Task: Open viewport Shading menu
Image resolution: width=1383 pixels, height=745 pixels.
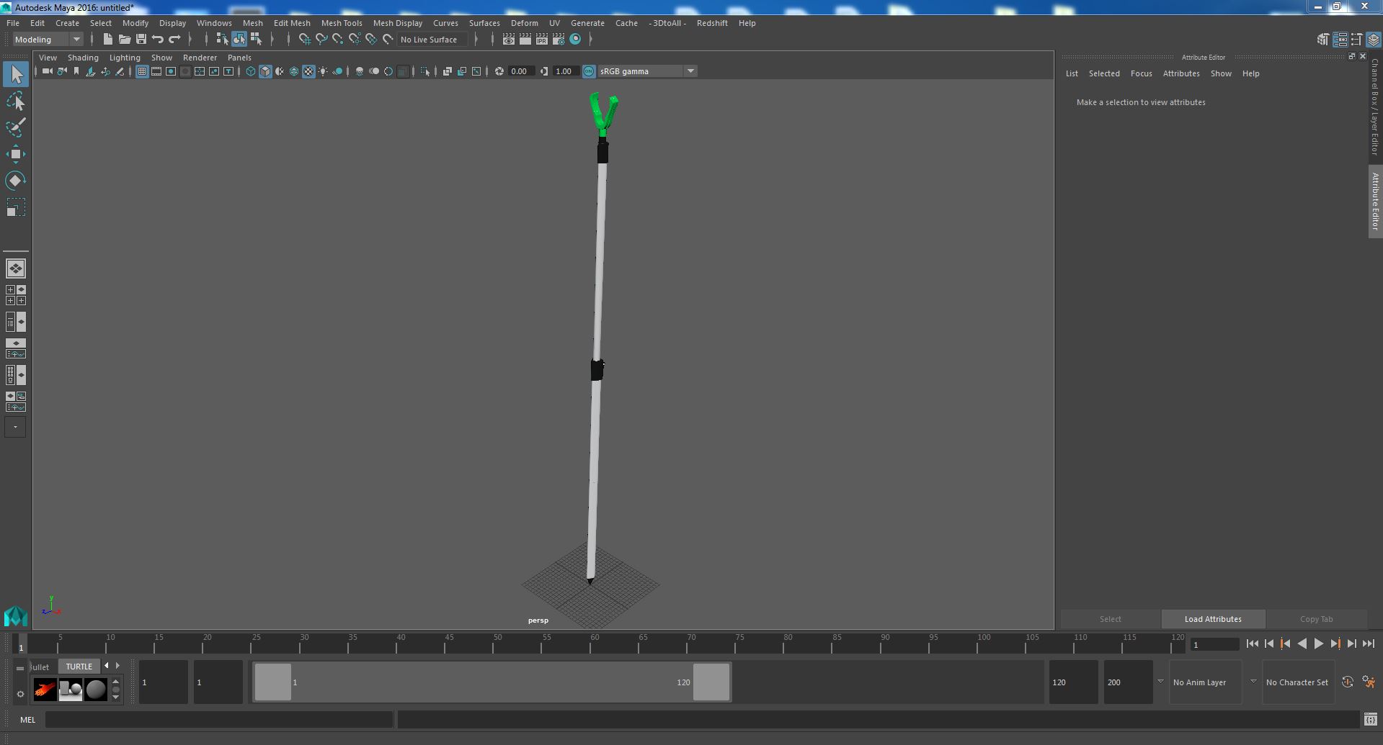Action: pyautogui.click(x=83, y=58)
